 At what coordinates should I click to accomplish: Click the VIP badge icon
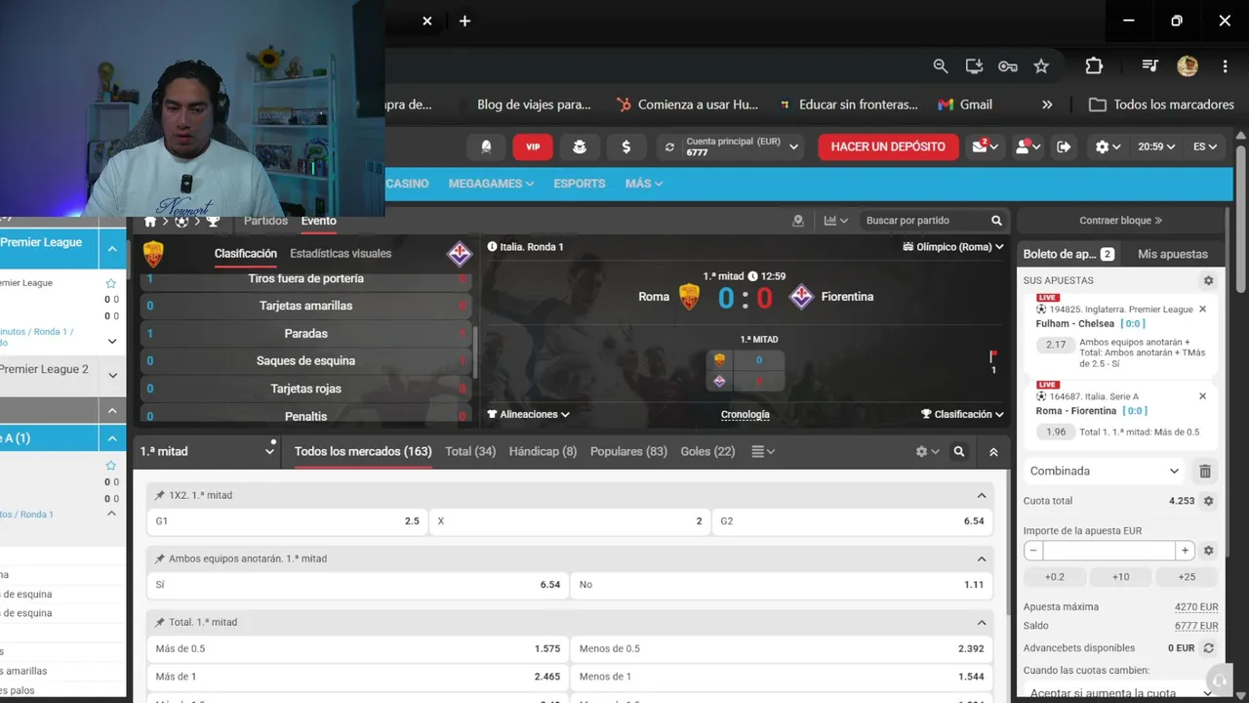tap(533, 146)
